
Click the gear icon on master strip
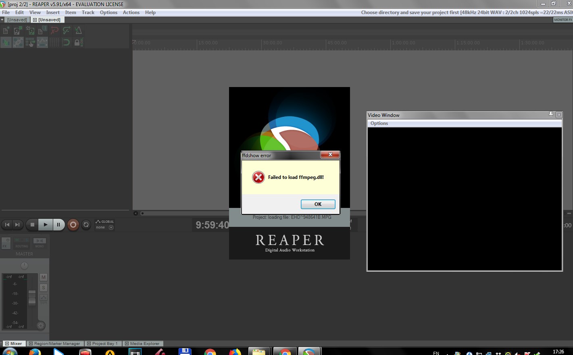(x=41, y=325)
